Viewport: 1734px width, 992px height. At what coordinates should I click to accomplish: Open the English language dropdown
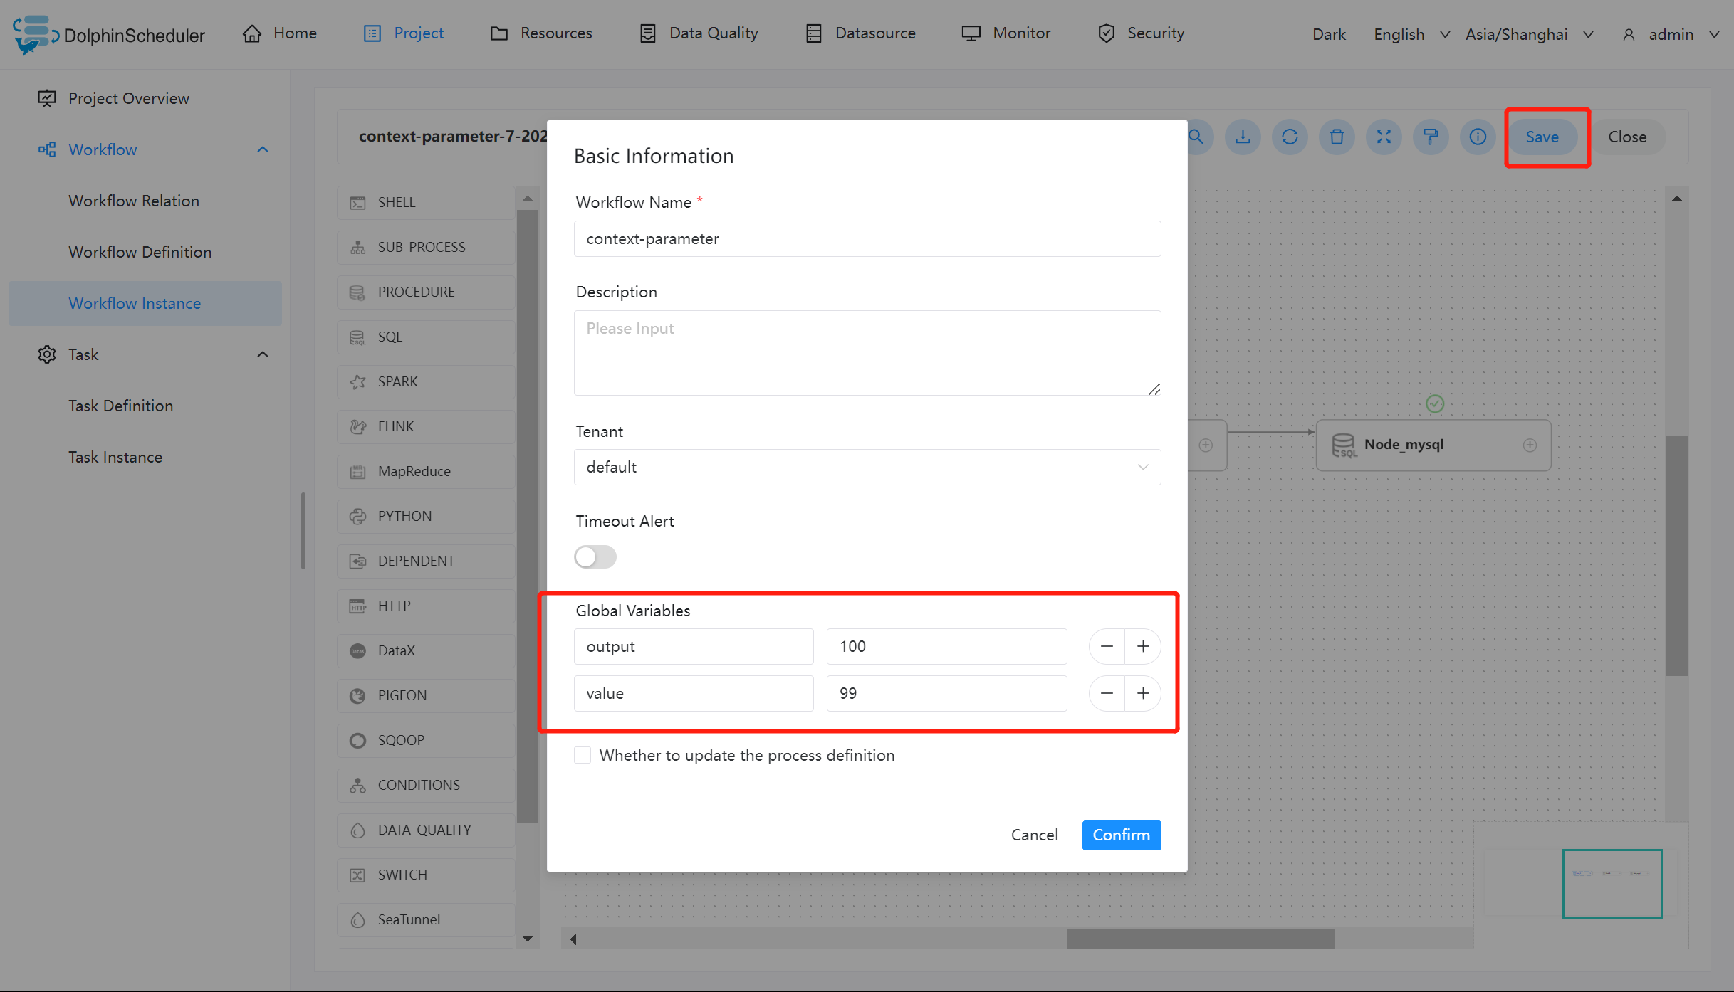coord(1411,34)
